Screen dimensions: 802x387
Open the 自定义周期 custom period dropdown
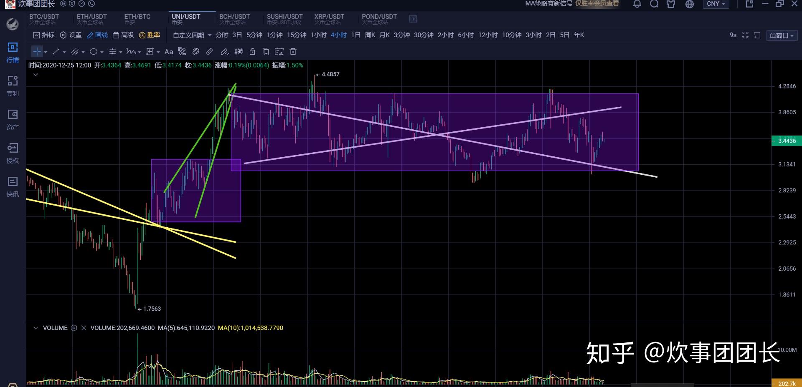coord(192,35)
